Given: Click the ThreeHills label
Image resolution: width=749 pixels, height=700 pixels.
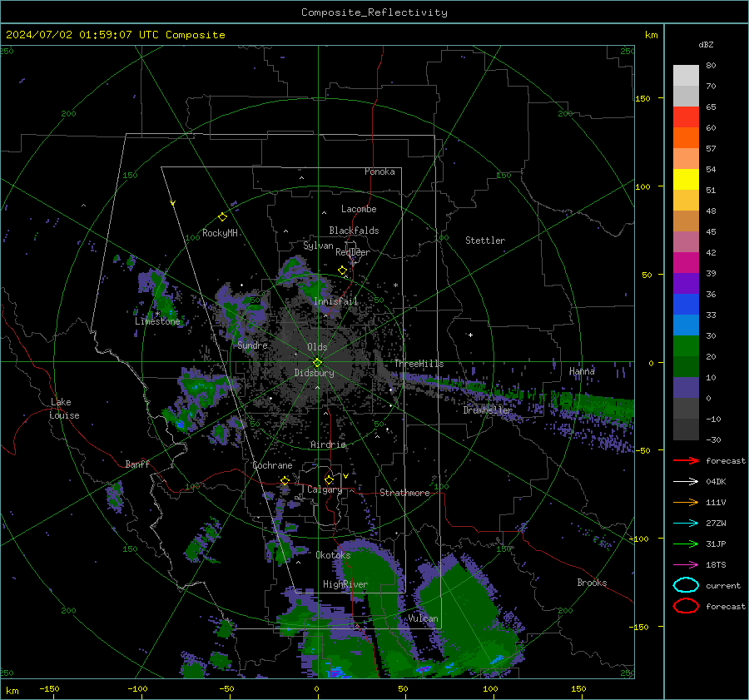Looking at the screenshot, I should 419,364.
